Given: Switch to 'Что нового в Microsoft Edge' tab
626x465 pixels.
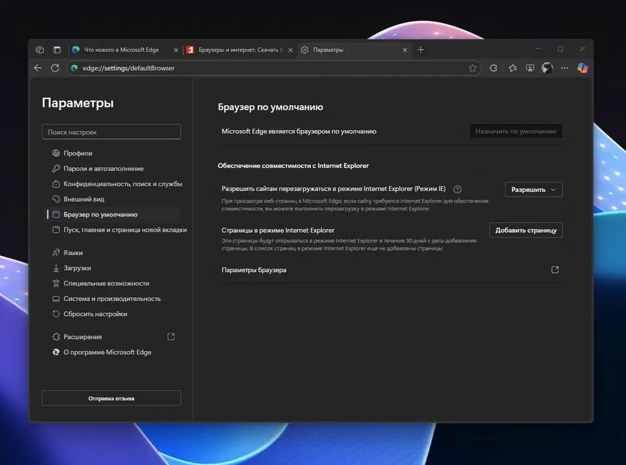Looking at the screenshot, I should [121, 50].
